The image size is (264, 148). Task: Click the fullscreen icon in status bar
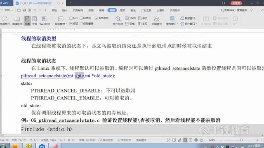click(169, 140)
